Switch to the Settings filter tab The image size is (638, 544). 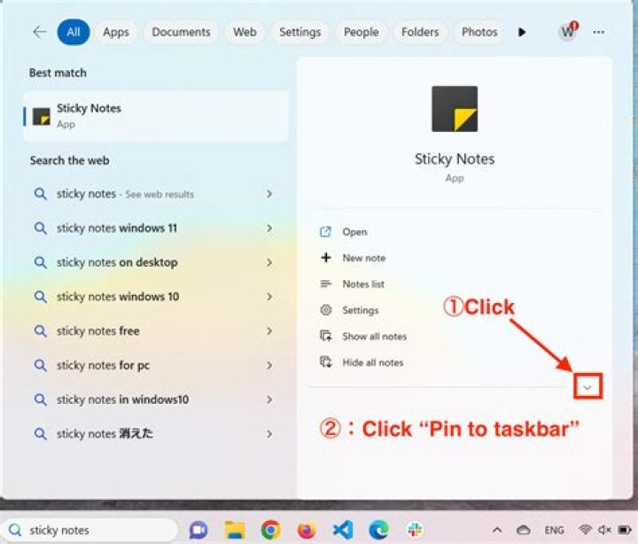click(300, 32)
